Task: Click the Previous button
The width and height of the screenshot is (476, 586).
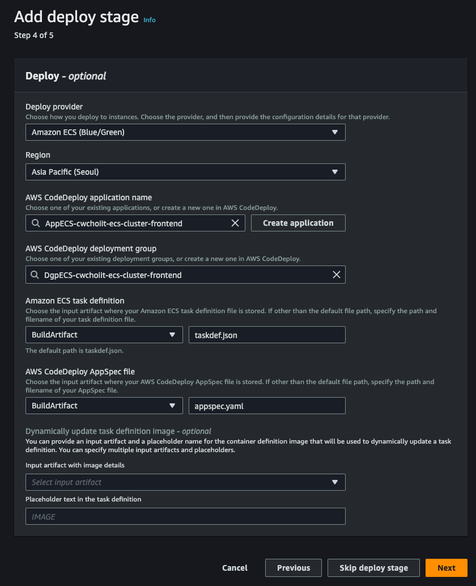Action: [x=293, y=568]
